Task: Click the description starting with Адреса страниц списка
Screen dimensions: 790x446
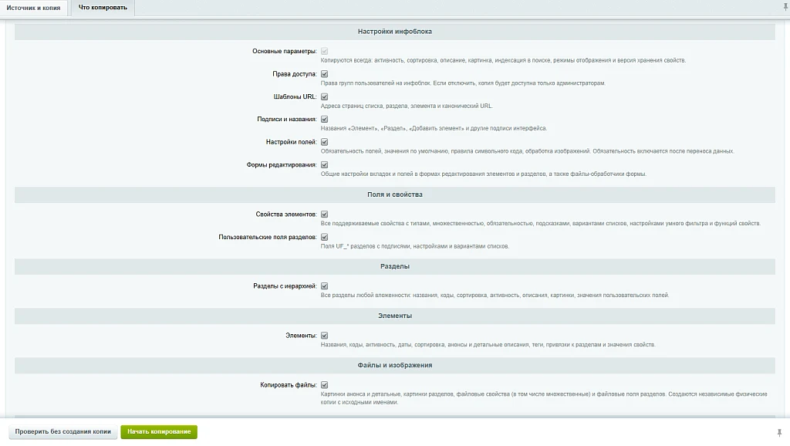Action: tap(407, 106)
